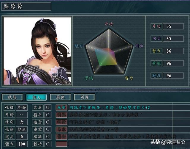Click the 外功 label above the radar chart
Screen dimensions: 190x149
pos(109,24)
